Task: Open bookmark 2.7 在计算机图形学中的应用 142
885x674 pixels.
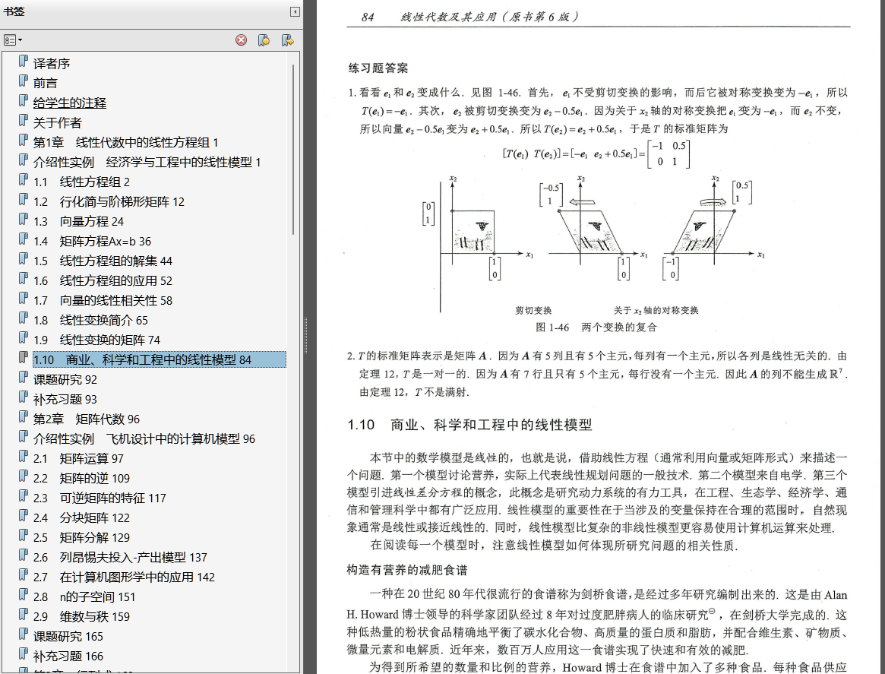Action: [x=124, y=577]
